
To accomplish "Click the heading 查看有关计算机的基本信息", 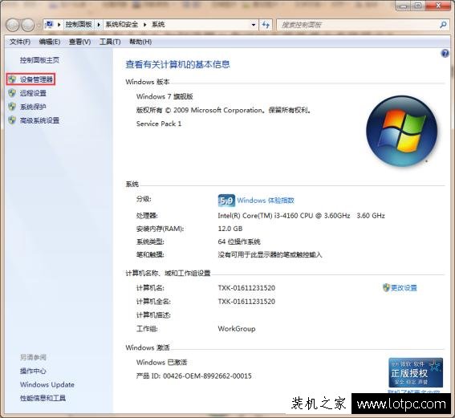I will click(x=177, y=64).
